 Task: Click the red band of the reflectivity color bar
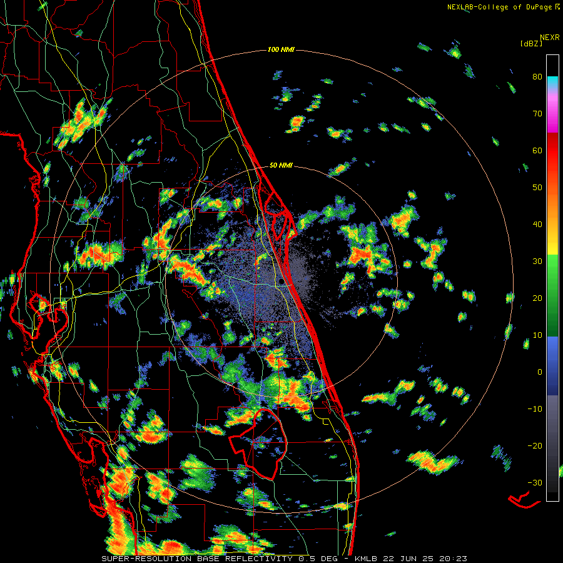click(x=552, y=151)
